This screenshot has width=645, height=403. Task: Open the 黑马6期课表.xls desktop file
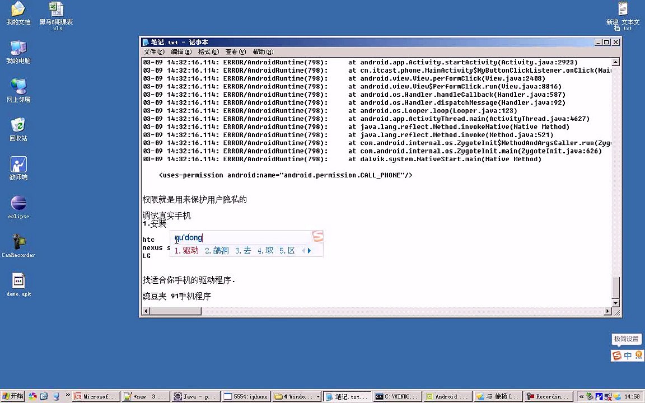(x=57, y=16)
